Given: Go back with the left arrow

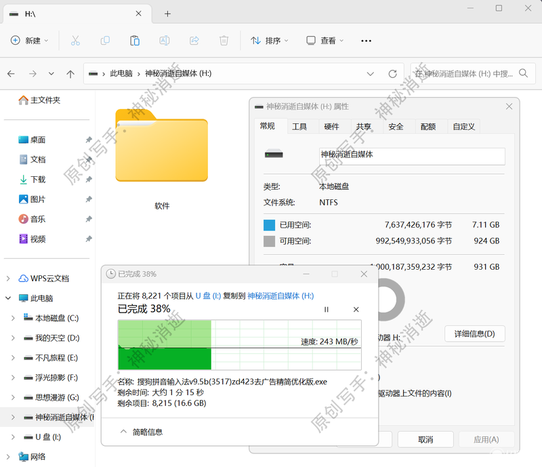Looking at the screenshot, I should [x=11, y=74].
